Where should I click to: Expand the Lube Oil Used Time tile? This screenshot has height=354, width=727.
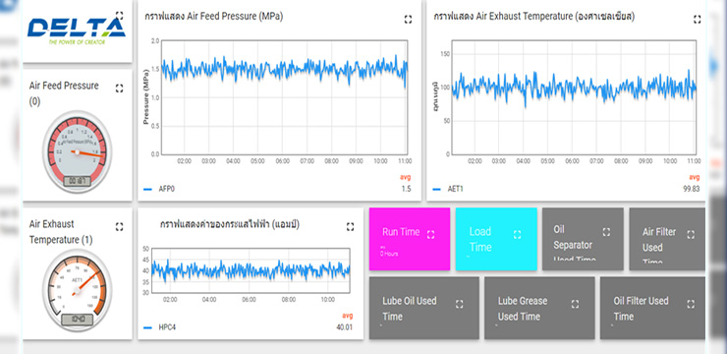[x=459, y=304]
